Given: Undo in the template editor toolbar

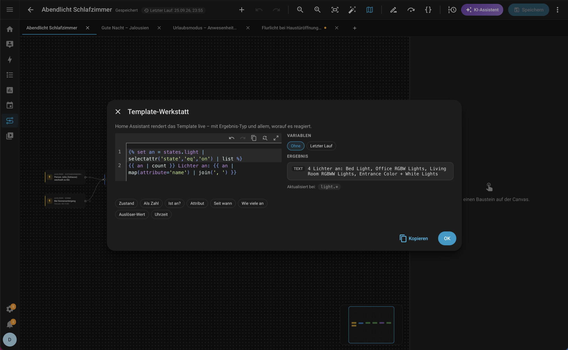Looking at the screenshot, I should 231,138.
